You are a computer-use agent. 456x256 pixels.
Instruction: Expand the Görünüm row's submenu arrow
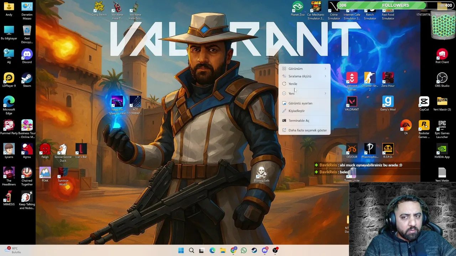point(325,69)
